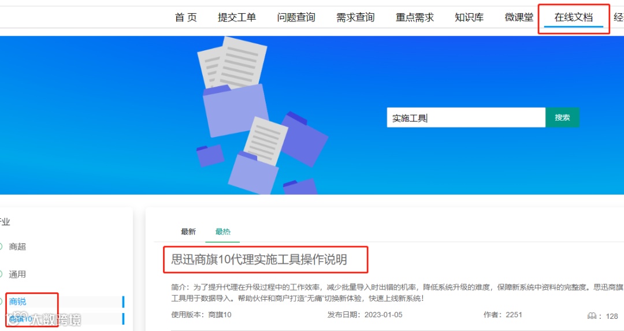Switch to the 最新 tab
The width and height of the screenshot is (624, 331).
188,232
